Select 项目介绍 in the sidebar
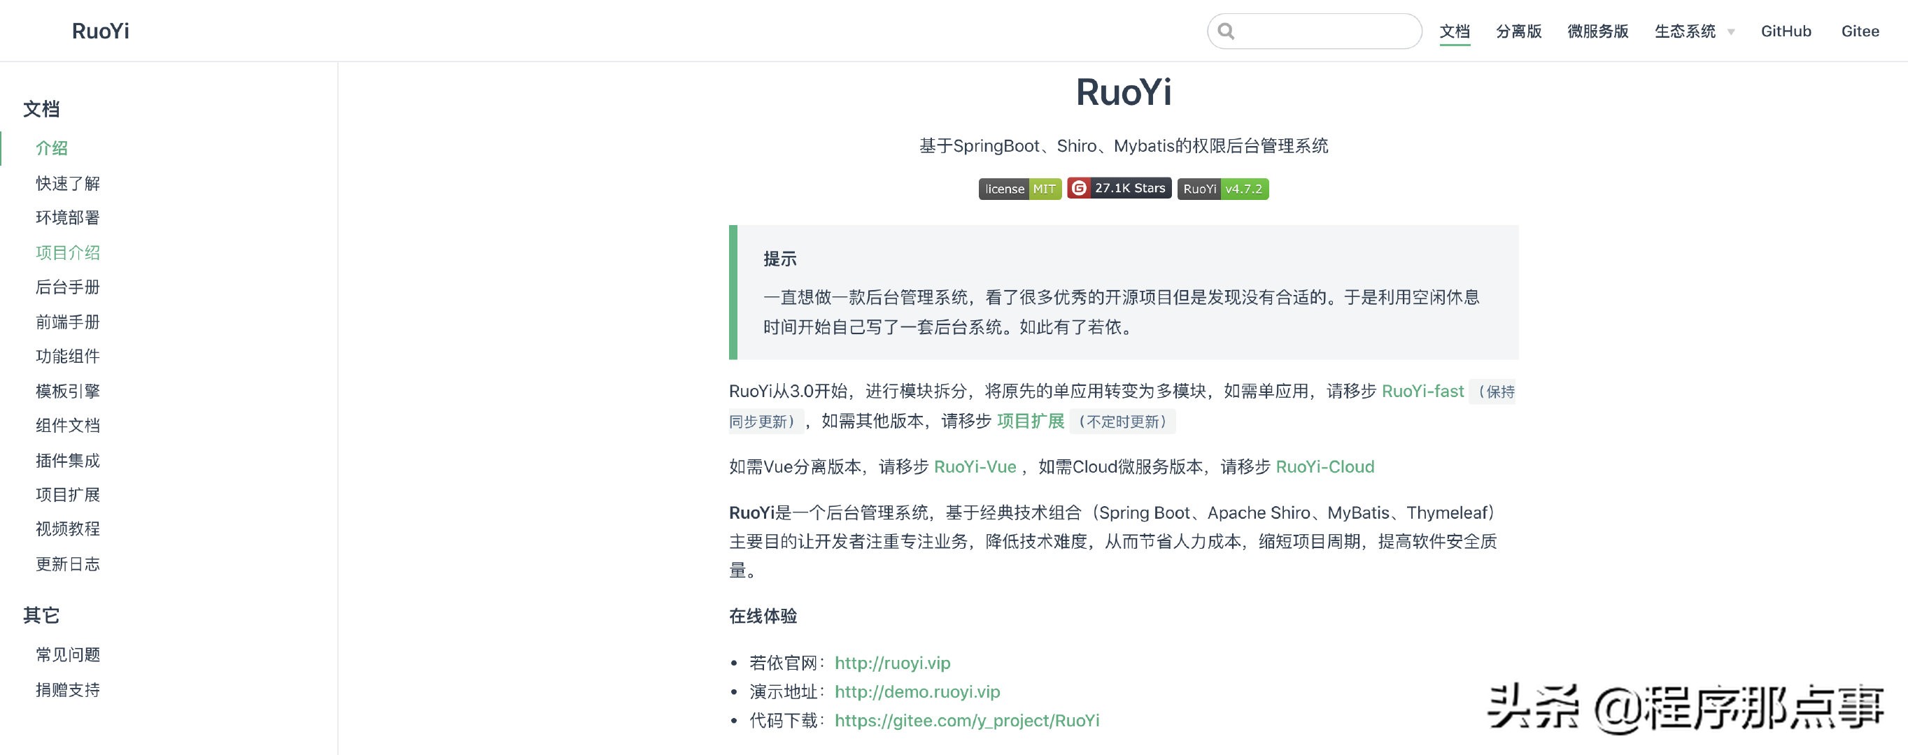 (67, 252)
